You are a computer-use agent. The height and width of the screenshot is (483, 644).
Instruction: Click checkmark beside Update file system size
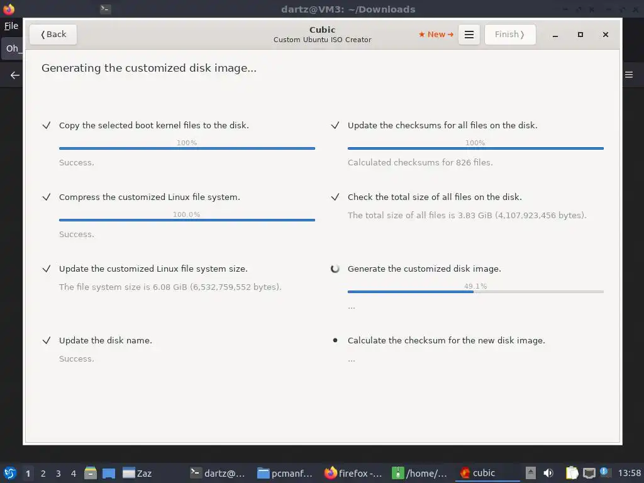pos(47,269)
